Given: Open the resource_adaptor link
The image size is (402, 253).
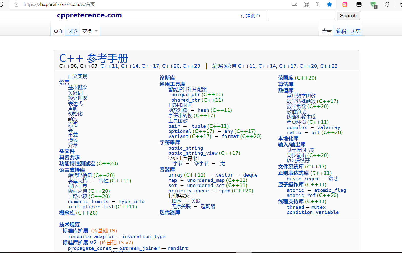Looking at the screenshot, I should tap(91, 237).
